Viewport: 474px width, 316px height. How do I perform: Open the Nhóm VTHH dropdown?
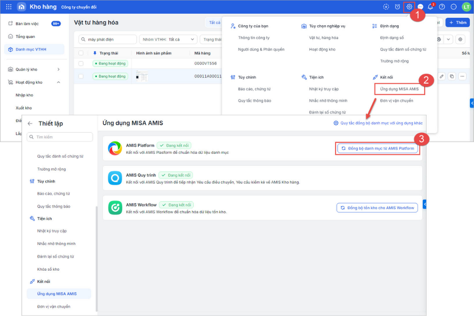click(168, 39)
